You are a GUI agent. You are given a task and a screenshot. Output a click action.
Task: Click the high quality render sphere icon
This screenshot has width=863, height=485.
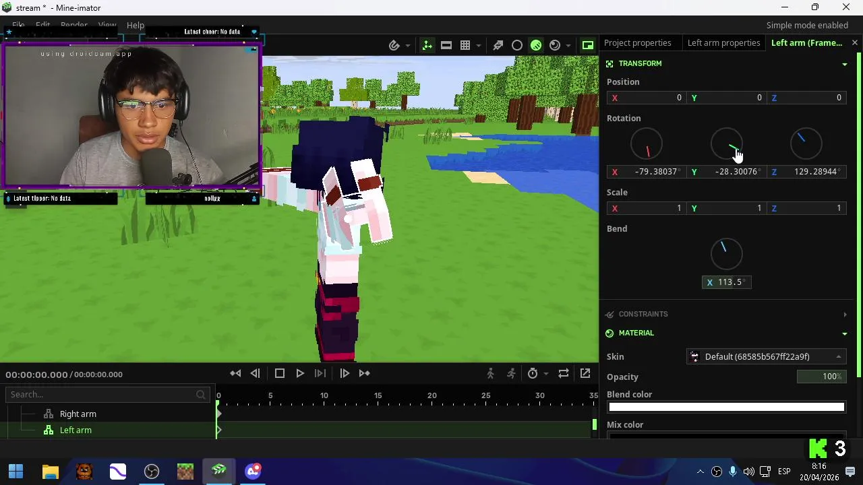pyautogui.click(x=555, y=45)
